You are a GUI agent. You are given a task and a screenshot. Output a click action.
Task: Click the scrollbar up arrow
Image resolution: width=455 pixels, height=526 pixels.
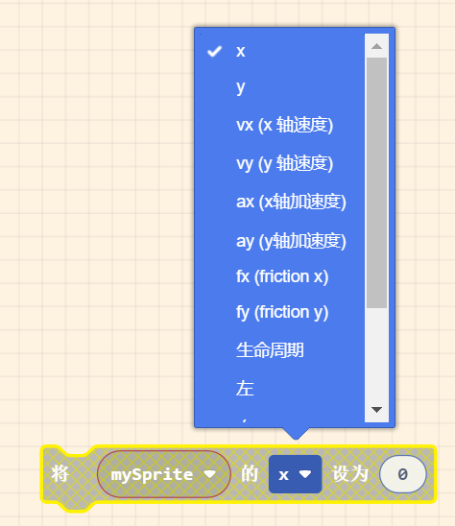(376, 46)
